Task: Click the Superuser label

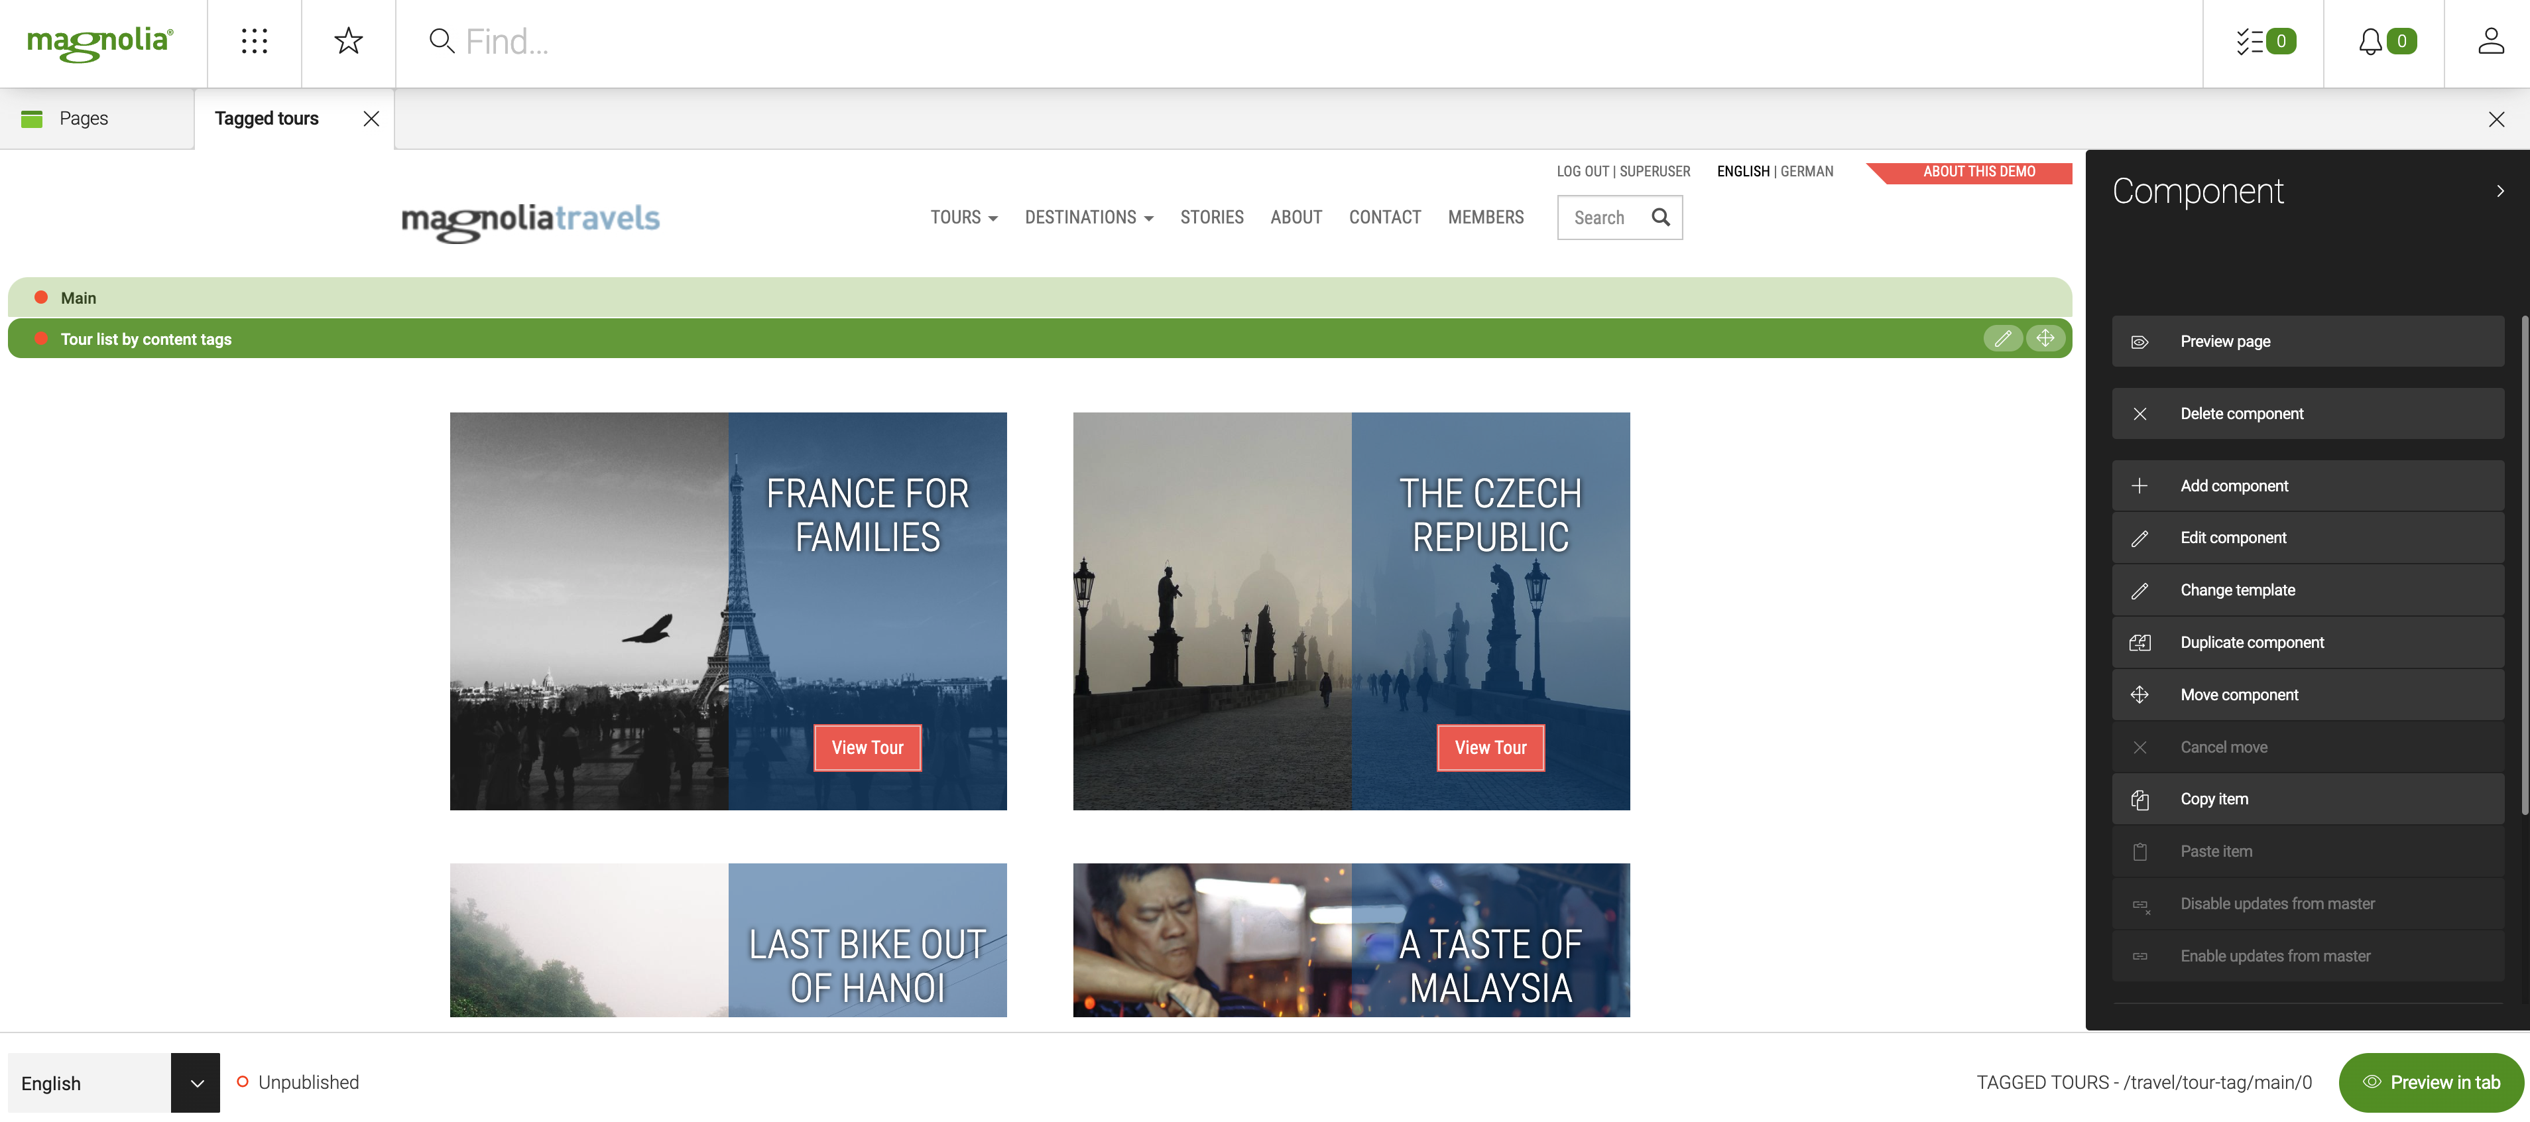Action: click(x=1655, y=171)
